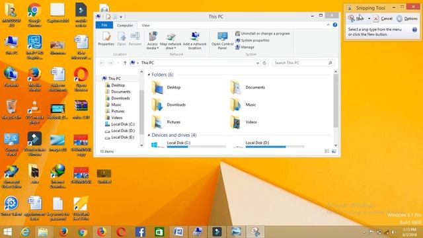Screen dimensions: 423x238
Task: Open the Windows Start button
Action: click(x=8, y=232)
